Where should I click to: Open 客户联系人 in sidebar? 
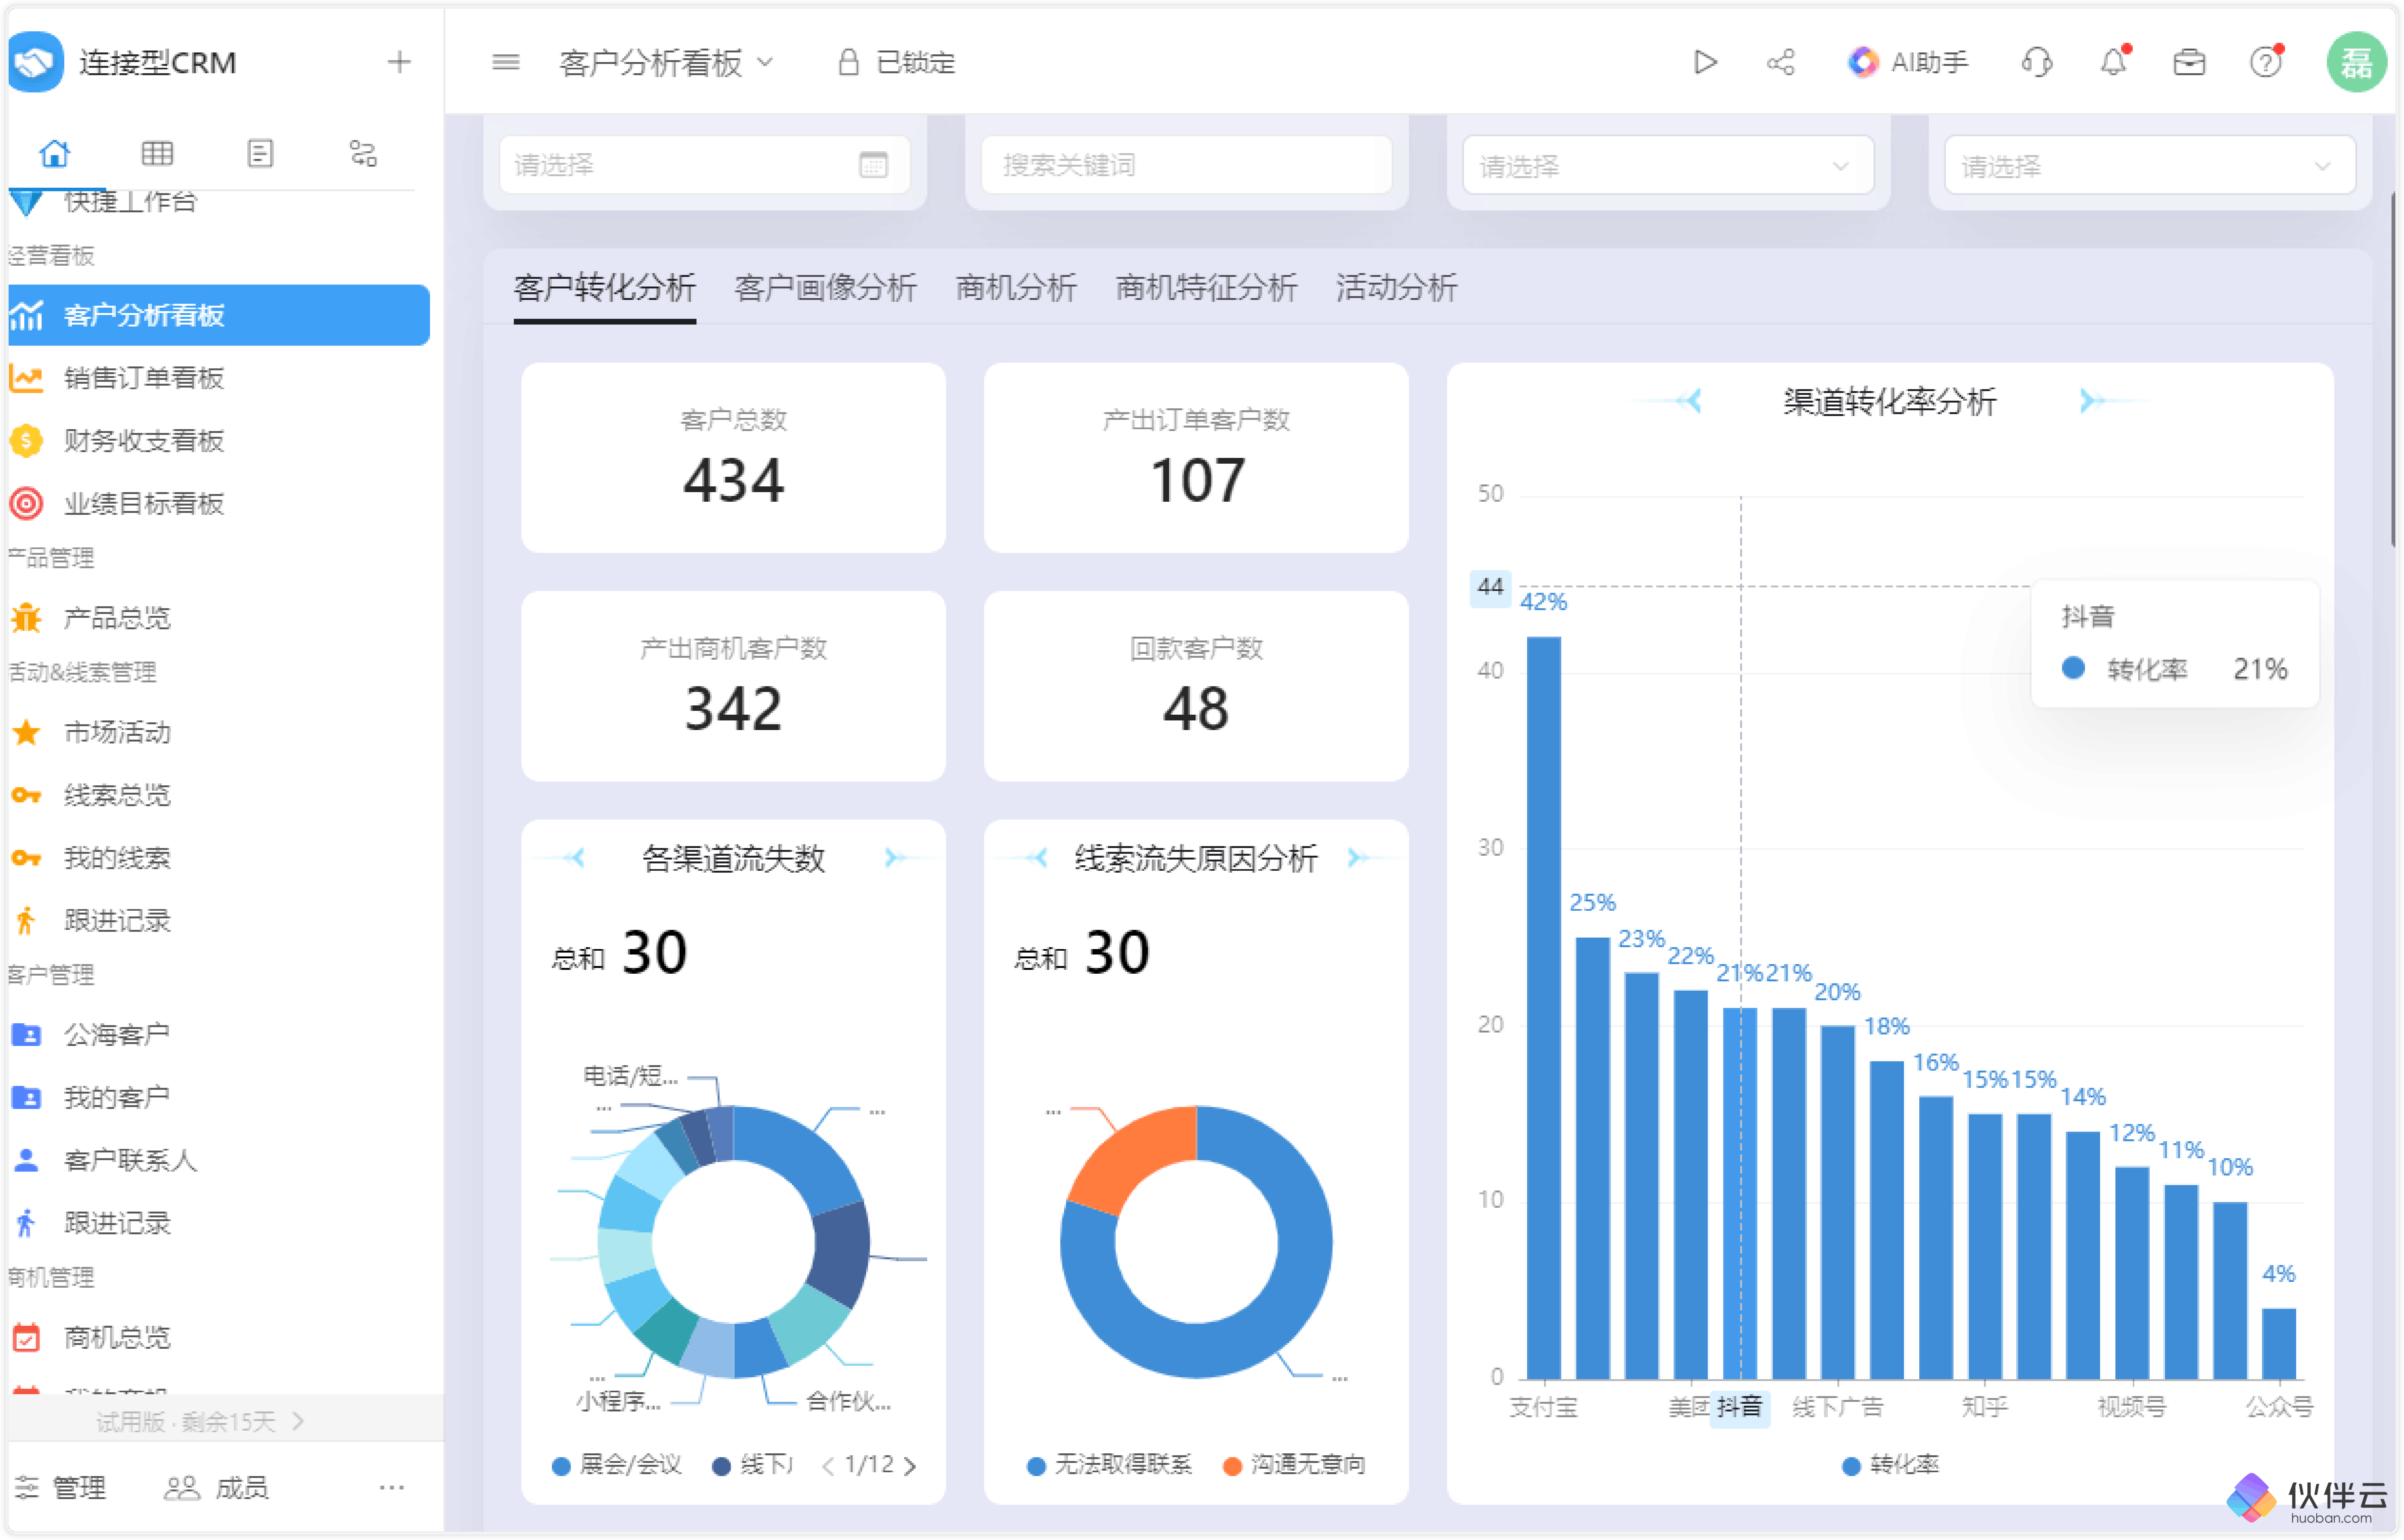pyautogui.click(x=219, y=1160)
